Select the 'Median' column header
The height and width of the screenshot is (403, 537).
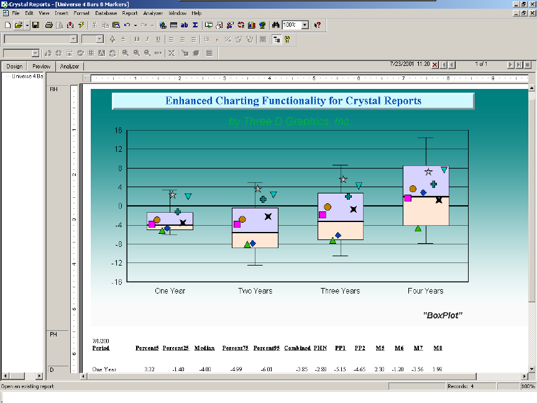pos(204,348)
